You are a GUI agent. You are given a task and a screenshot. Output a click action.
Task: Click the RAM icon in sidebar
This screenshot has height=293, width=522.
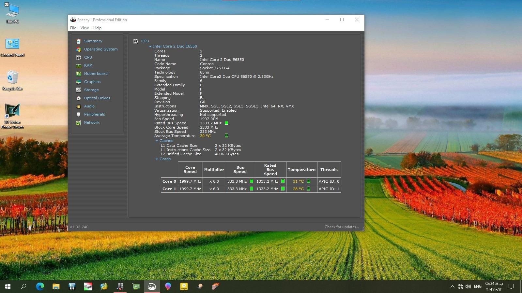point(78,66)
